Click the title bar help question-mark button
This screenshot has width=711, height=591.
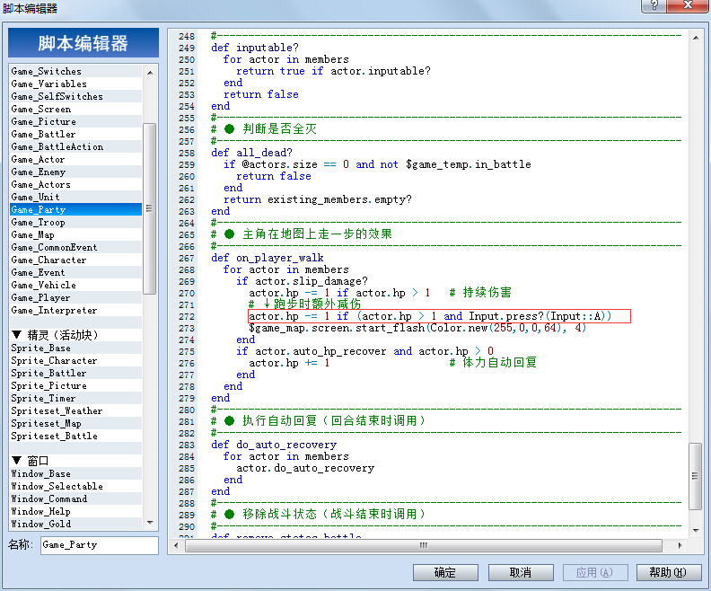654,5
